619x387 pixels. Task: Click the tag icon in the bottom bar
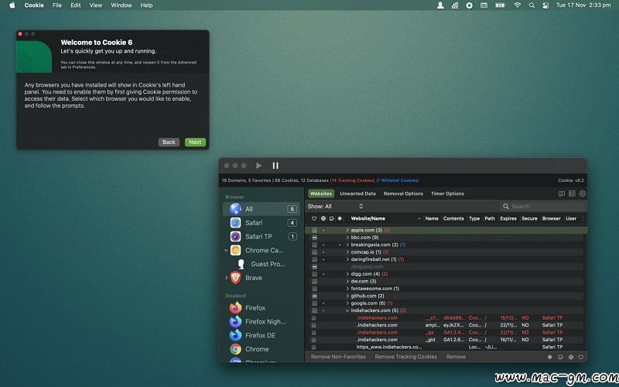pos(560,357)
